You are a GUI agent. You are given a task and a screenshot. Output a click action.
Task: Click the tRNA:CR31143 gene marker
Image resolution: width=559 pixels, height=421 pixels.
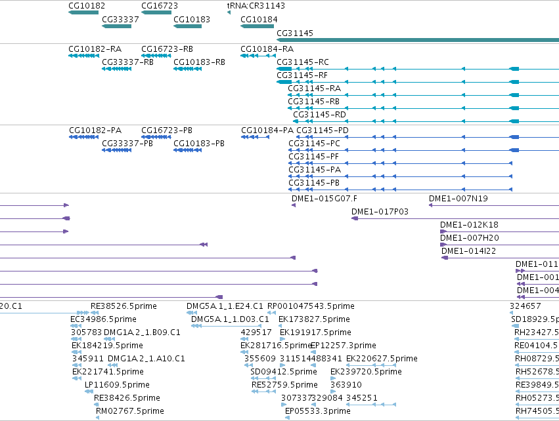tap(229, 12)
